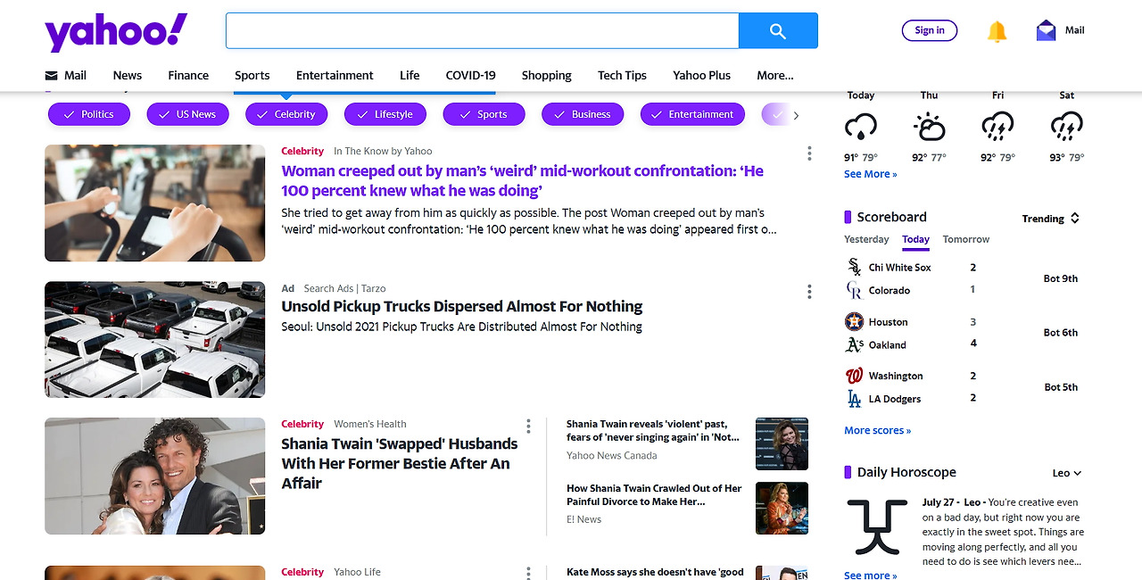This screenshot has height=580, width=1142.
Task: Open options menu for gym workout article
Action: (809, 153)
